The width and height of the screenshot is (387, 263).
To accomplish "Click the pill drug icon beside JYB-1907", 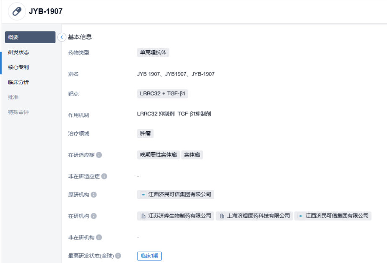I will click(17, 11).
